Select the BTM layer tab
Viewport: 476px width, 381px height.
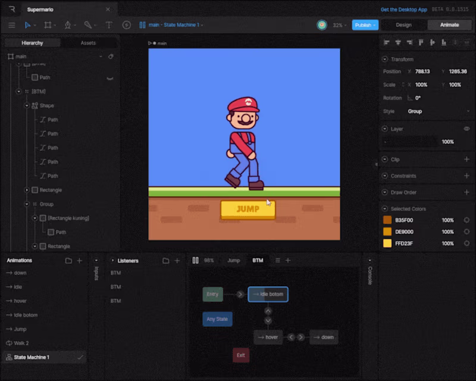tap(258, 260)
